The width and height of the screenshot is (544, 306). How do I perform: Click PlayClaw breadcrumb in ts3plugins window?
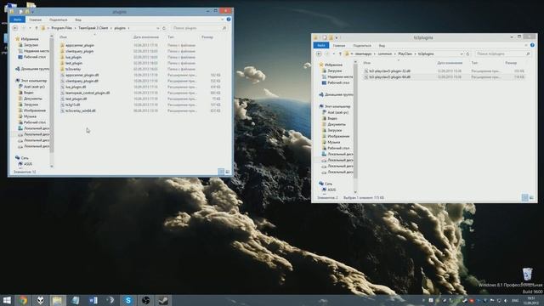click(405, 54)
